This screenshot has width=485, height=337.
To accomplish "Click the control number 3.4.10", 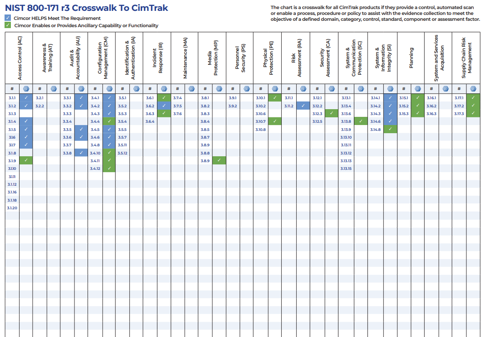I will point(95,153).
